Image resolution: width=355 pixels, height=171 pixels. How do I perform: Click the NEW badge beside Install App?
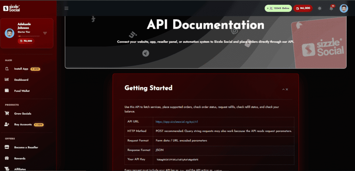coord(35,69)
